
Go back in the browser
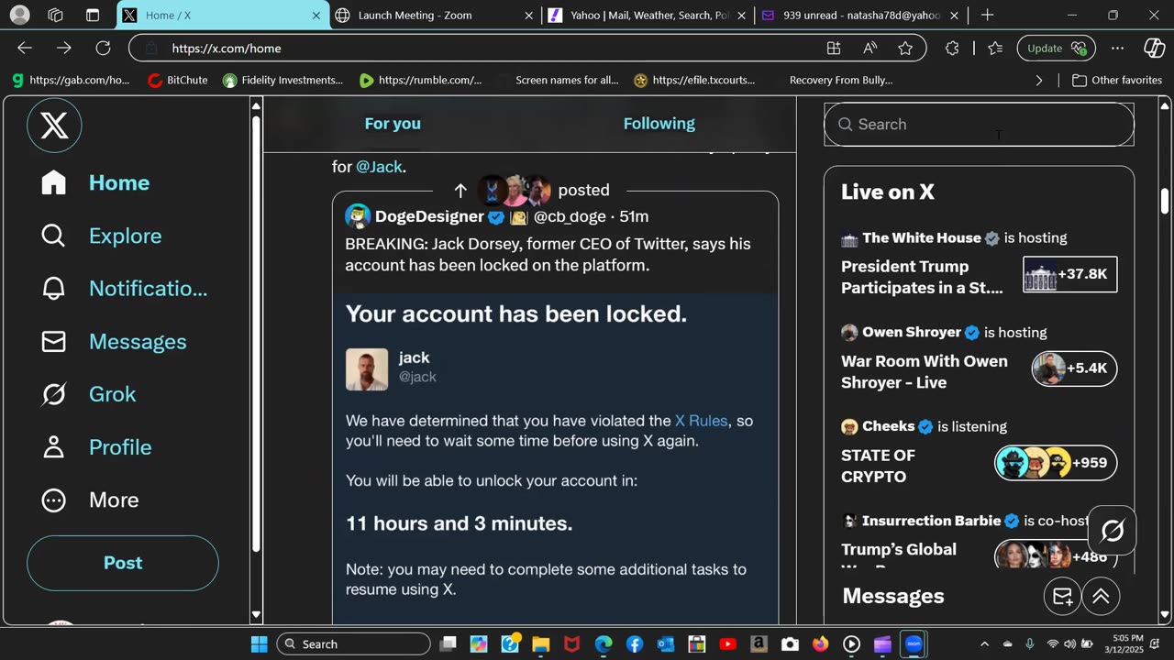pyautogui.click(x=25, y=48)
